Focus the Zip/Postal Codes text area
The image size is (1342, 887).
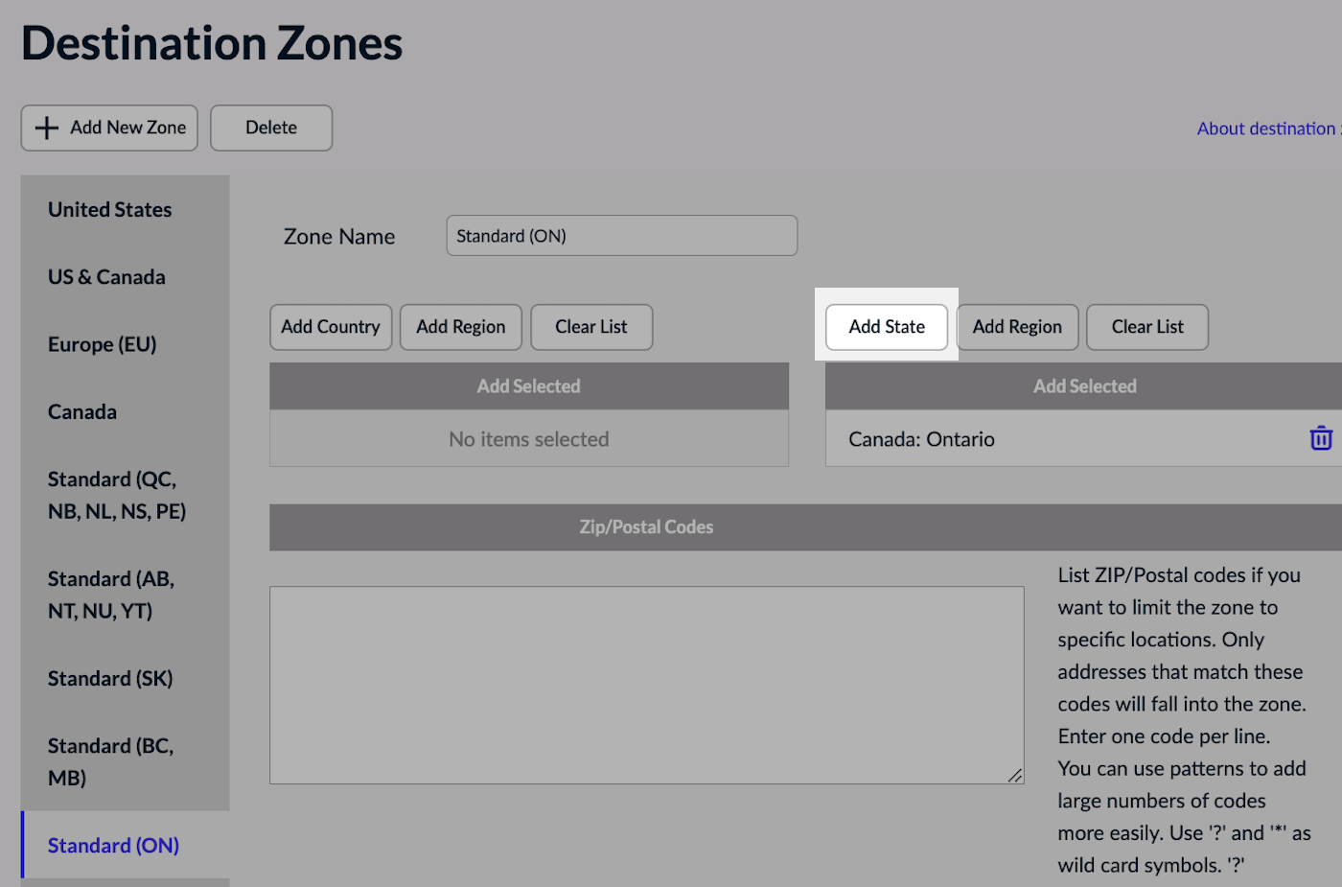point(646,685)
